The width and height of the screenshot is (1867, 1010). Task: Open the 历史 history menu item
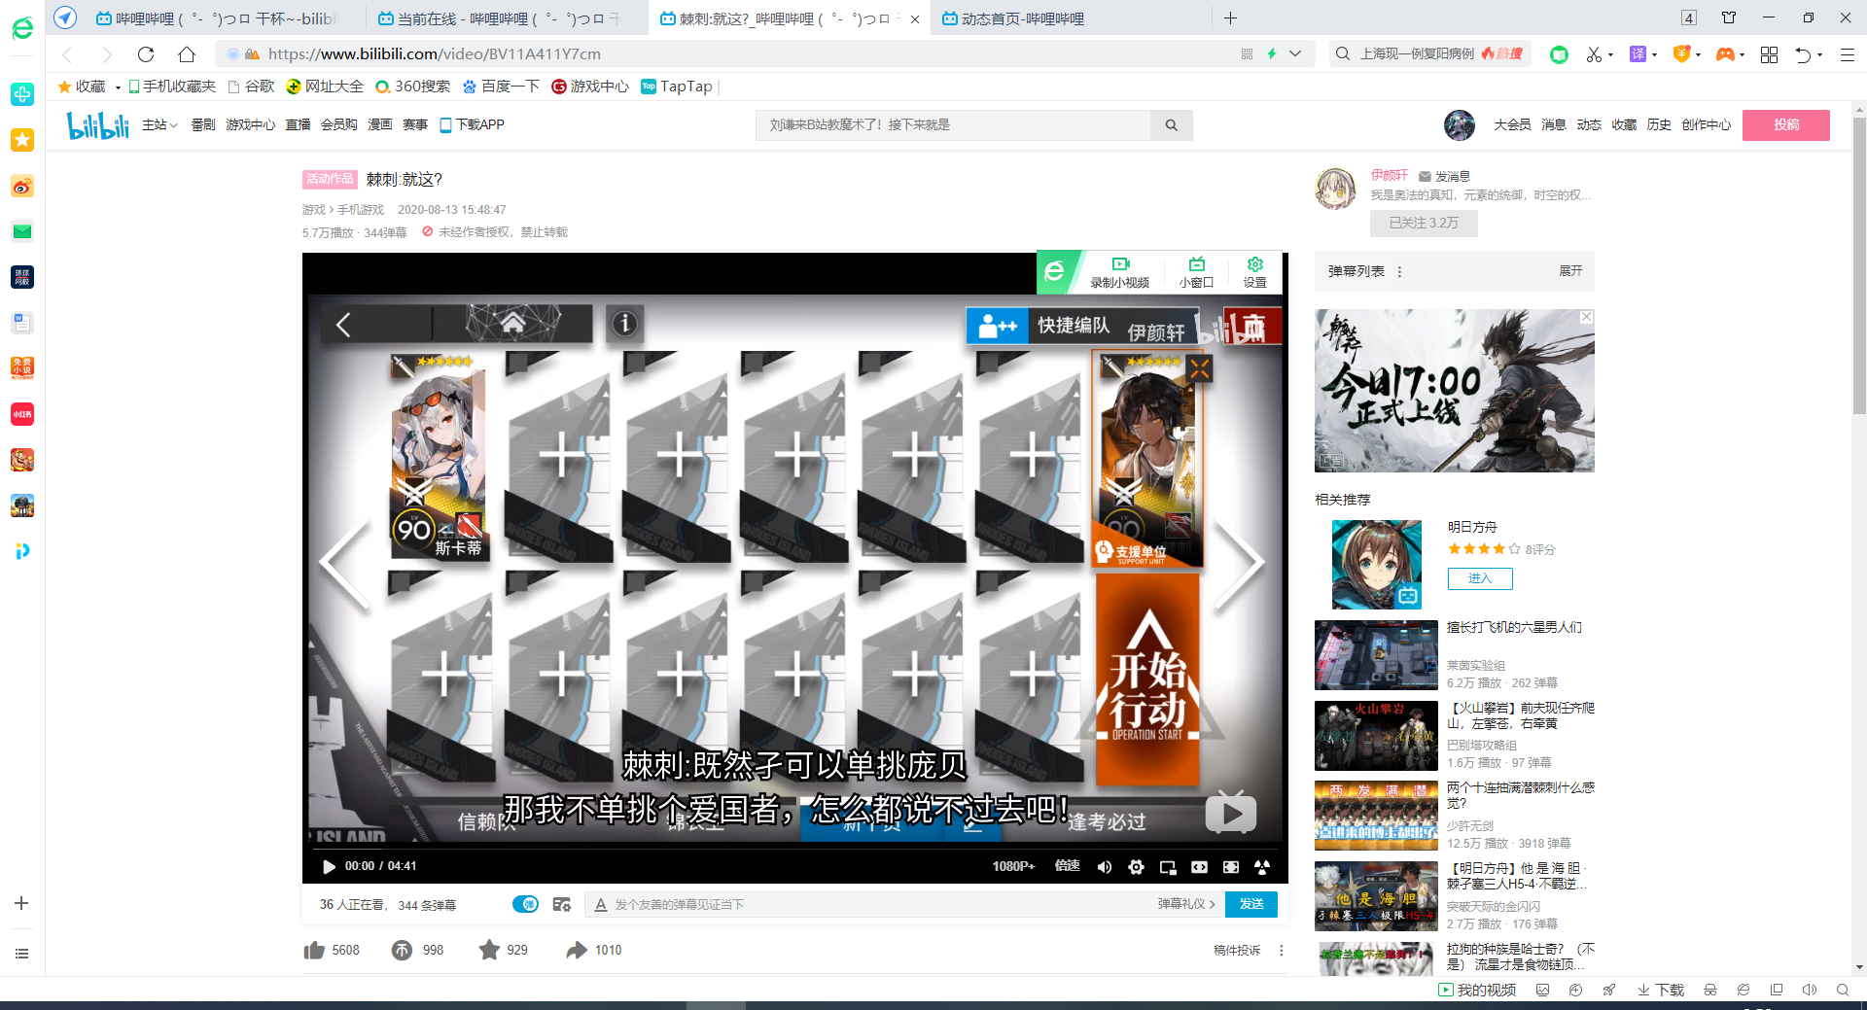coord(1659,124)
